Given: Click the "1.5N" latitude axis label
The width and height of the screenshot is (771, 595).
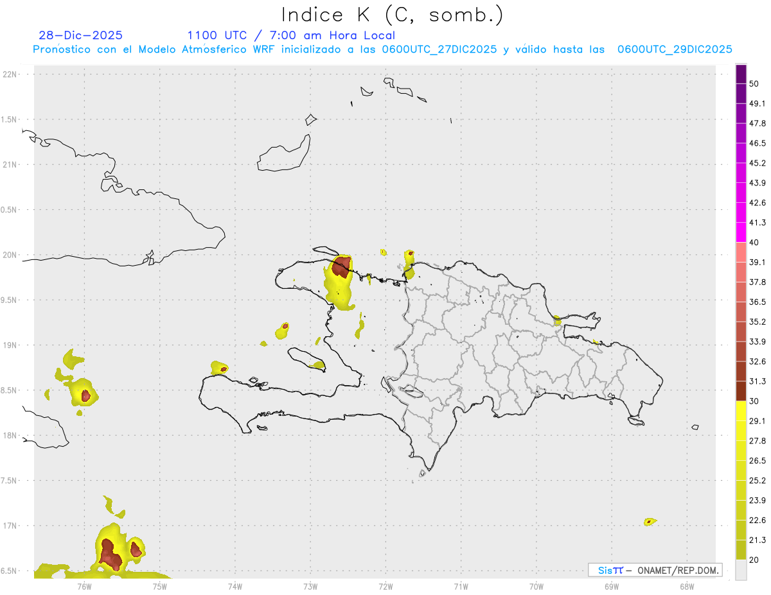Looking at the screenshot, I should point(9,120).
